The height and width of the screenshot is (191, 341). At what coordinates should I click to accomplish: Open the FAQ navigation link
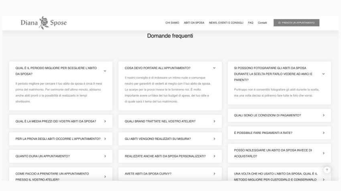(250, 23)
